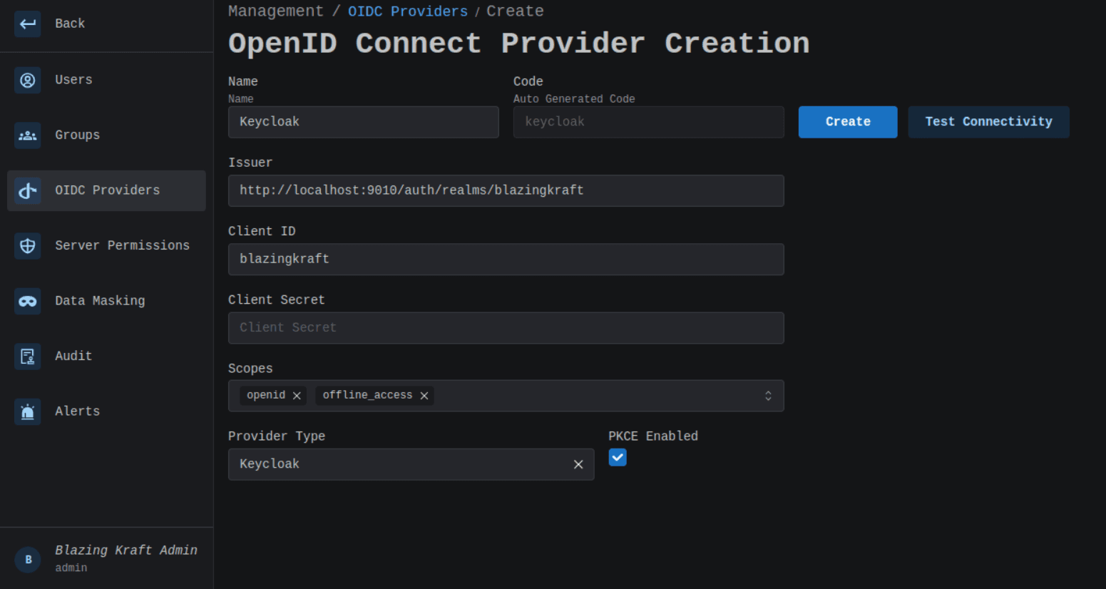Click the Create breadcrumb text
The height and width of the screenshot is (589, 1106).
point(515,11)
